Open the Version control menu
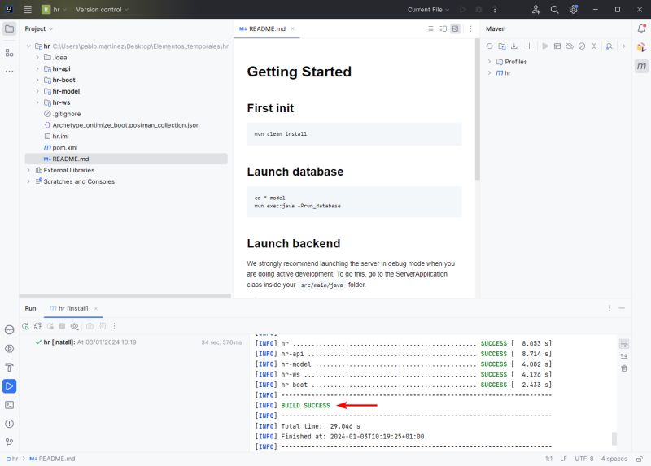The height and width of the screenshot is (466, 651). pyautogui.click(x=103, y=10)
